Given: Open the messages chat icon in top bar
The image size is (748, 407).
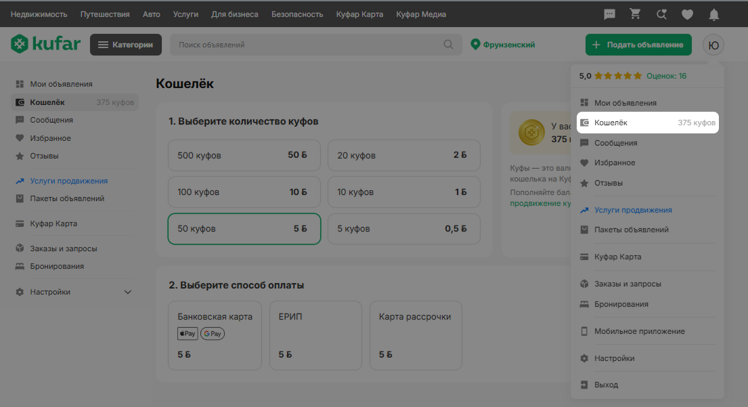Looking at the screenshot, I should 609,14.
